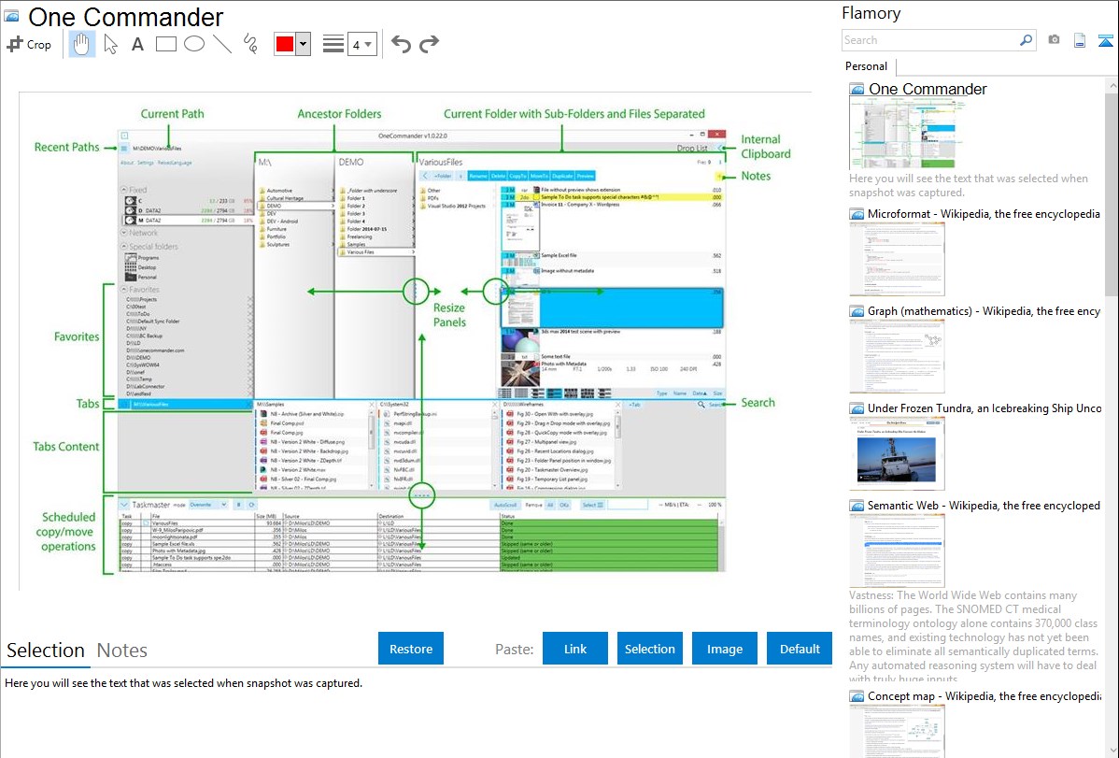Paste as Image button
Screen dimensions: 1119x758
point(725,649)
